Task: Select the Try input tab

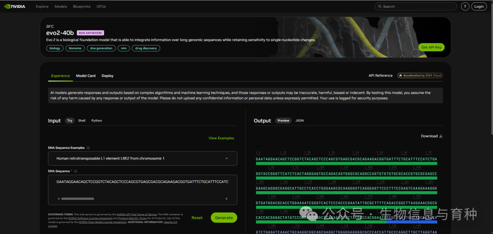Action: (x=70, y=121)
